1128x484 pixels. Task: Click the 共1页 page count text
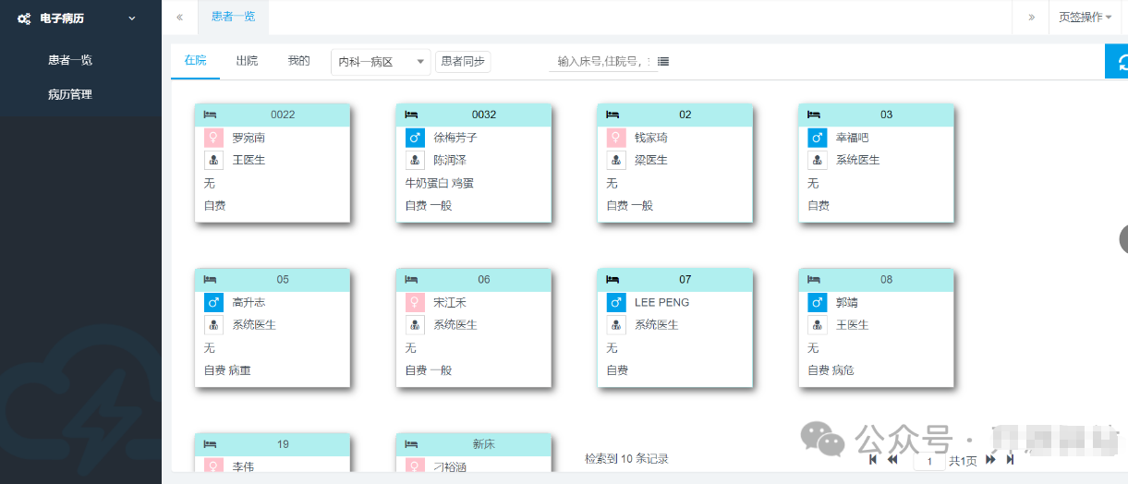(x=963, y=460)
